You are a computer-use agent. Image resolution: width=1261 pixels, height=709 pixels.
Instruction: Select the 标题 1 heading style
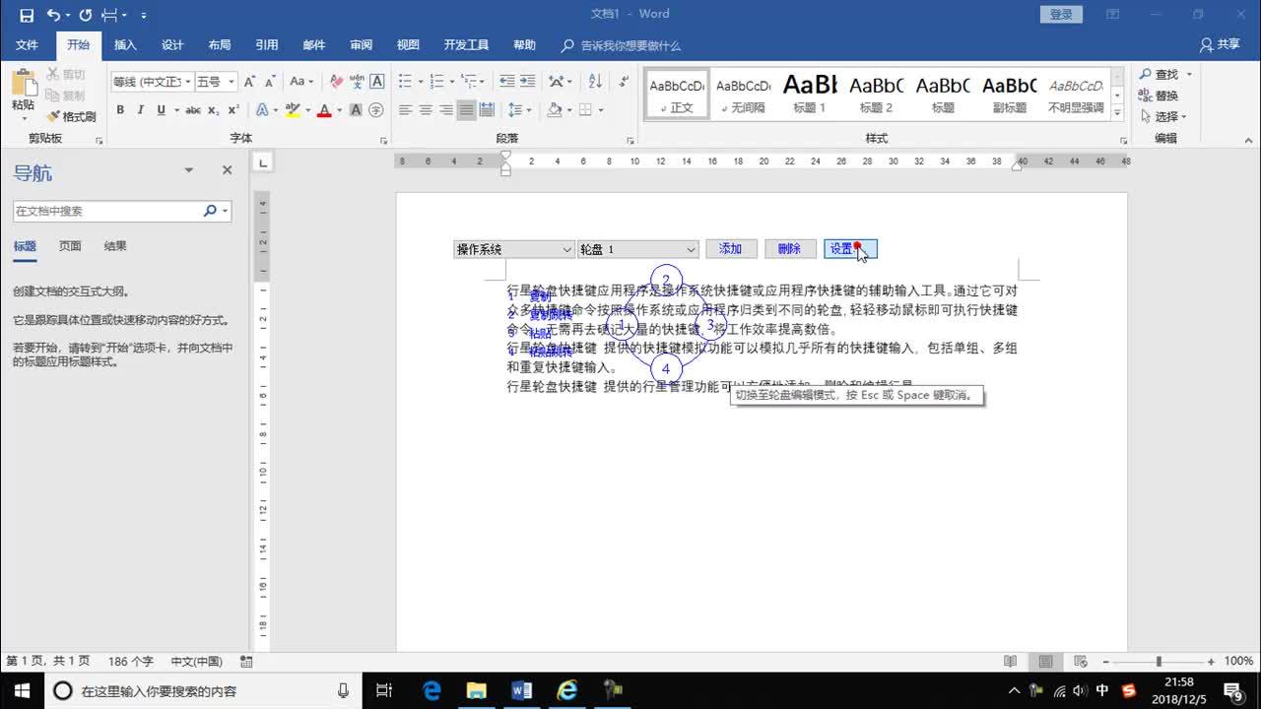coord(810,94)
